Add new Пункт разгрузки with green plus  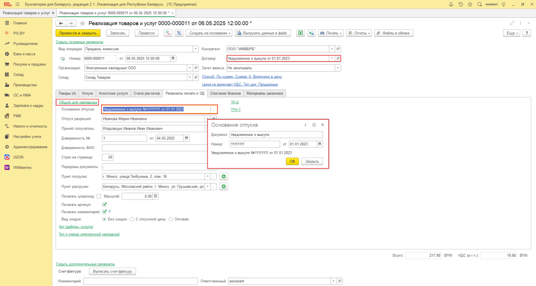(224, 186)
